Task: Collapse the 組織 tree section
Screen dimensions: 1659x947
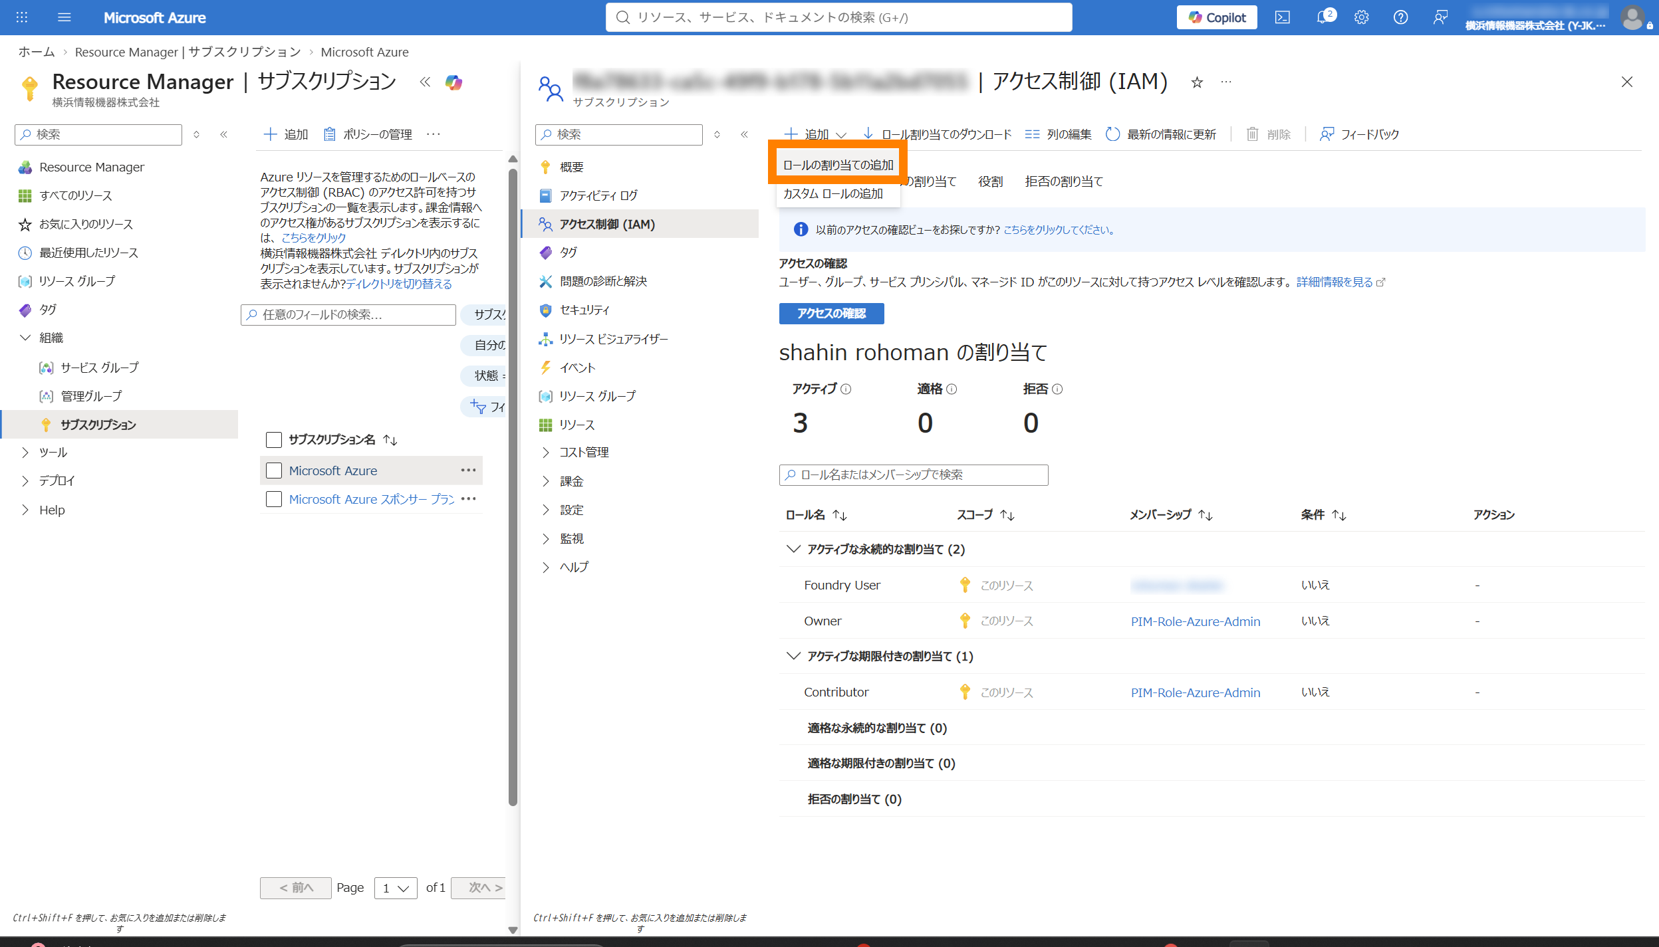Action: [25, 338]
